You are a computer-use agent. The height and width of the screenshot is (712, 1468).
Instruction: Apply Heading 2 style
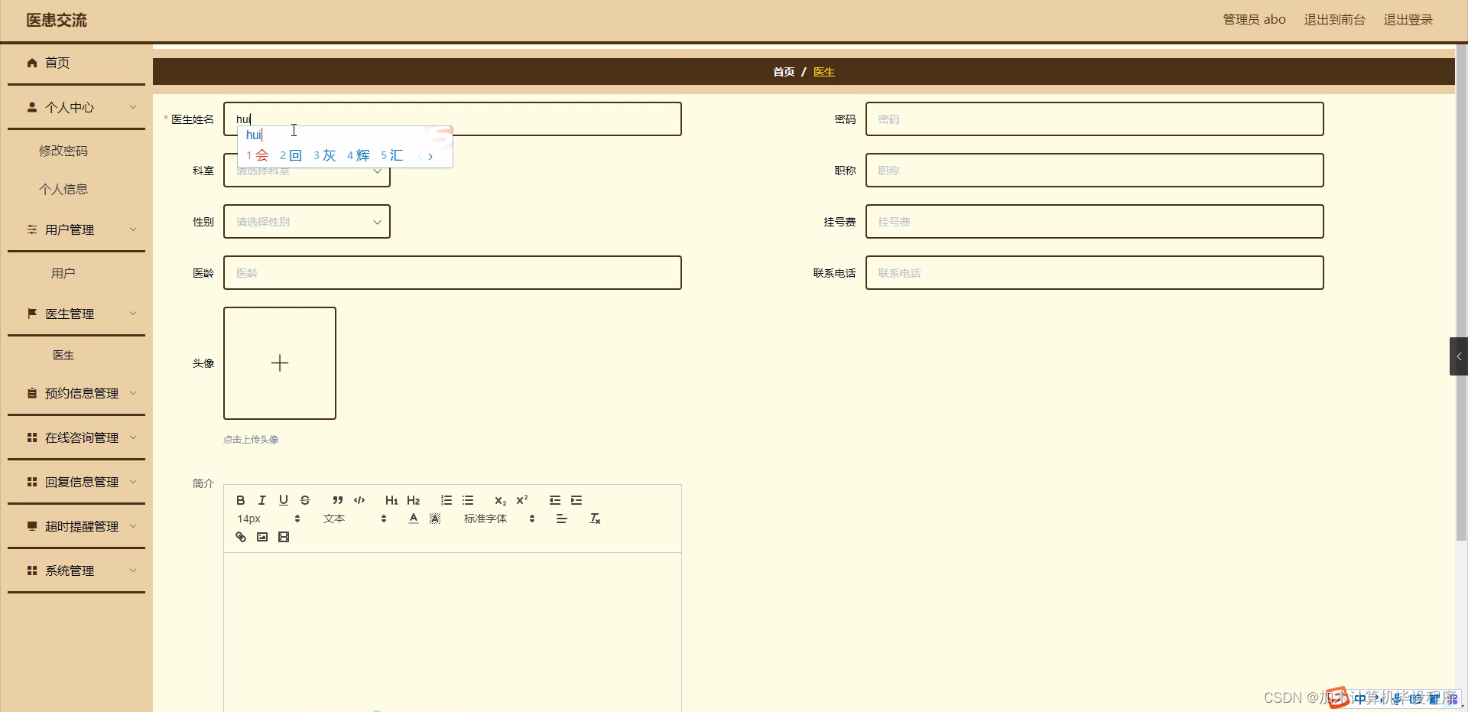click(413, 500)
